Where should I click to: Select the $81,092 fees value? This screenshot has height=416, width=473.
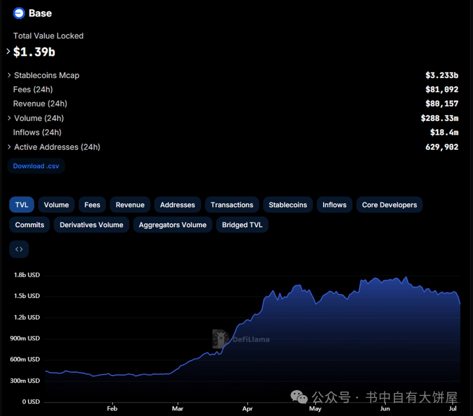[x=442, y=89]
